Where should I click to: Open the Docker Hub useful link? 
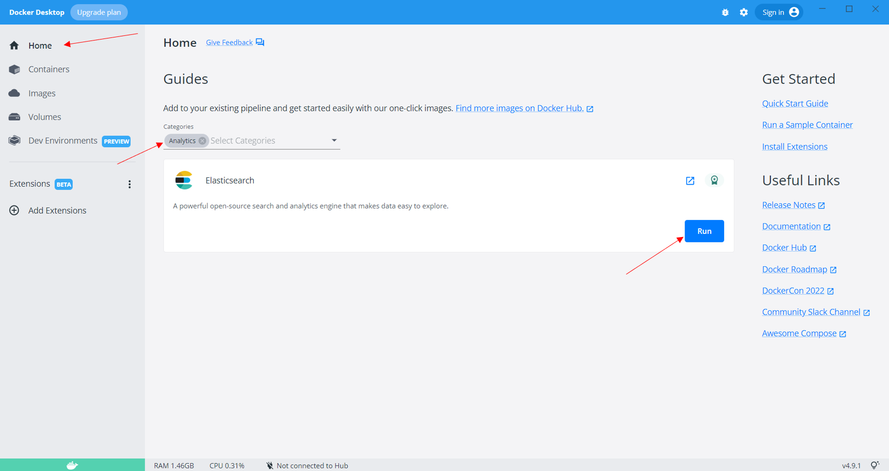coord(785,247)
